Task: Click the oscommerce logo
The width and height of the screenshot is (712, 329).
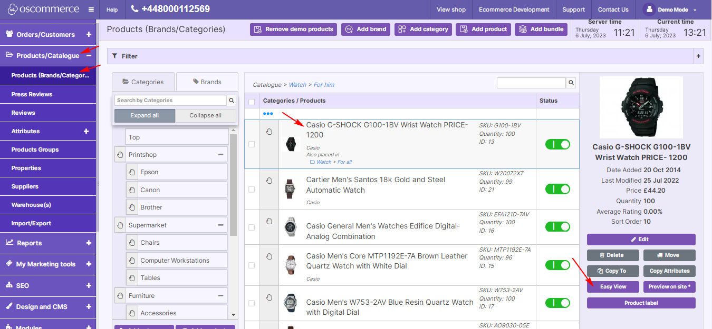Action: pos(43,9)
